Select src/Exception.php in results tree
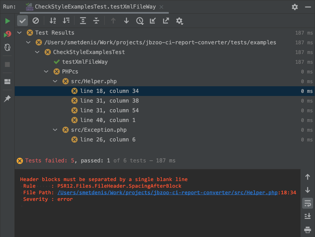 coord(165,130)
